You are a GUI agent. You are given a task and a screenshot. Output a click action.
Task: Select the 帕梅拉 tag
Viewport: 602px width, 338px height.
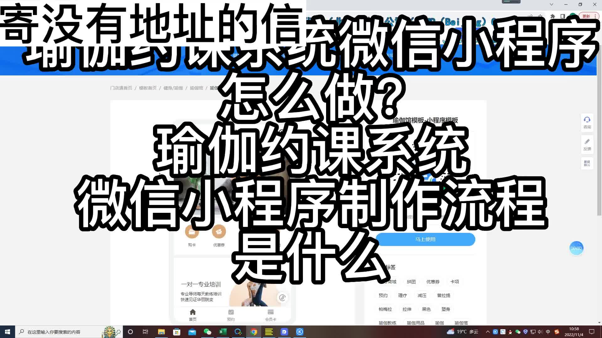pyautogui.click(x=385, y=309)
